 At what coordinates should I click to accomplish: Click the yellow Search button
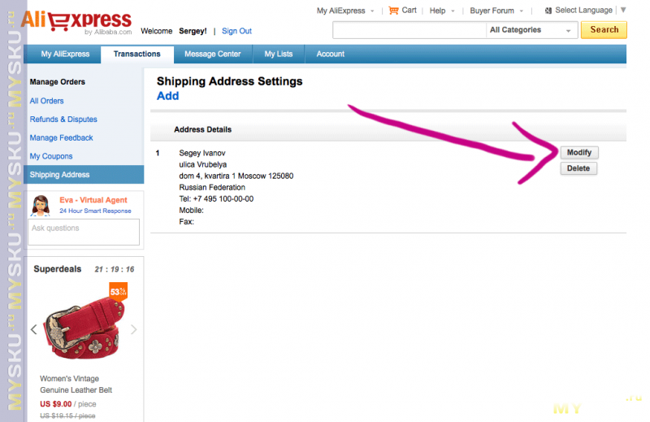point(604,30)
